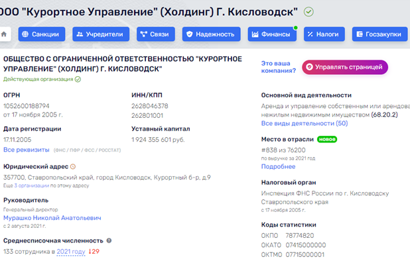This screenshot has width=410, height=259.
Task: Click the ОКАТО code 07415000000
Action: pyautogui.click(x=306, y=245)
